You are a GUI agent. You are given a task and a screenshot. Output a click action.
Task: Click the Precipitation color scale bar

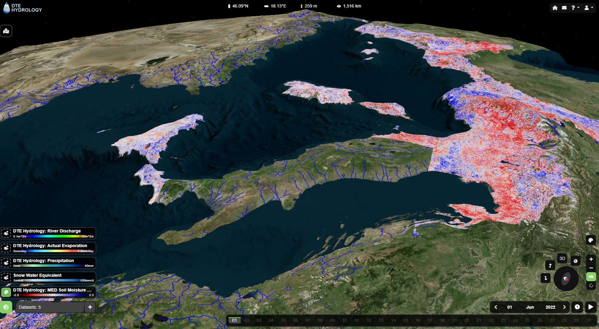[x=52, y=265]
